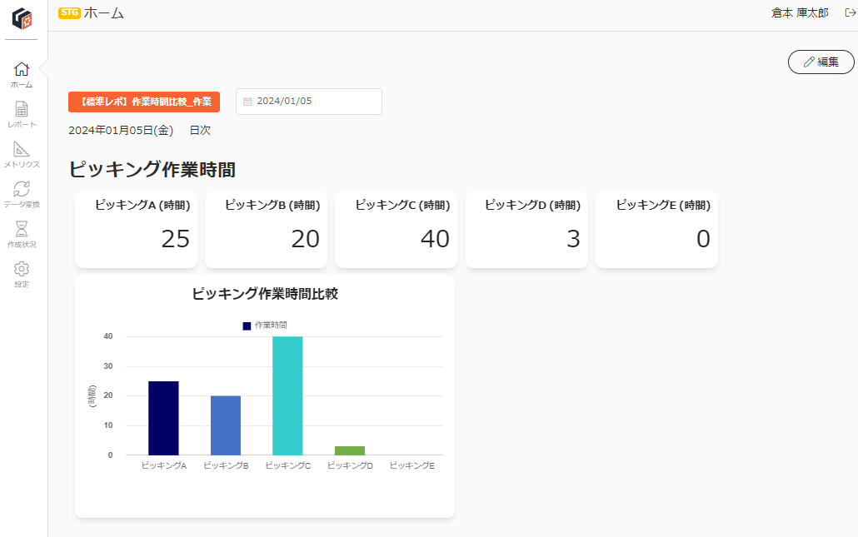Click the ピッキングA (時間) card showing 25
The width and height of the screenshot is (858, 537).
(x=136, y=230)
